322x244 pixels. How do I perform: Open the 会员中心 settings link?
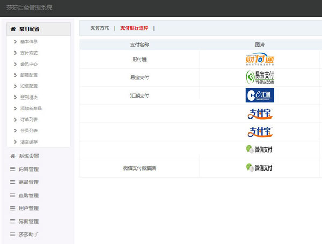pos(29,64)
